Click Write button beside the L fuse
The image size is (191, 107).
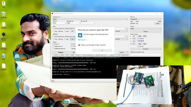[144, 36]
